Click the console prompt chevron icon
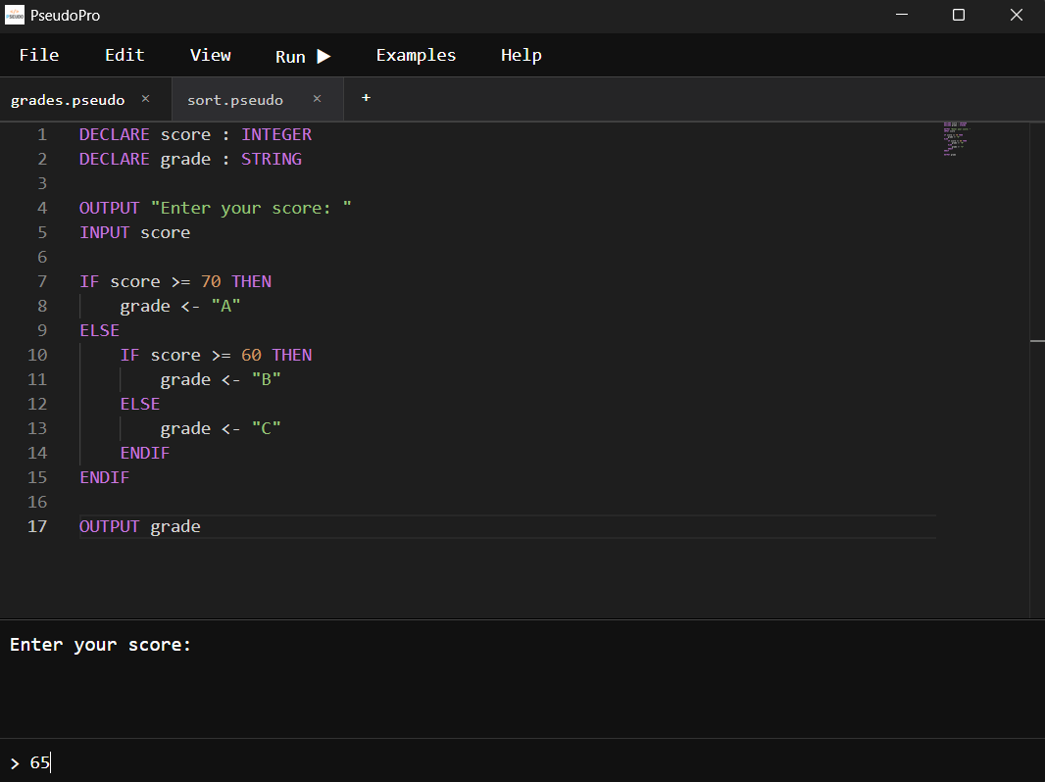Viewport: 1045px width, 782px height. (15, 763)
